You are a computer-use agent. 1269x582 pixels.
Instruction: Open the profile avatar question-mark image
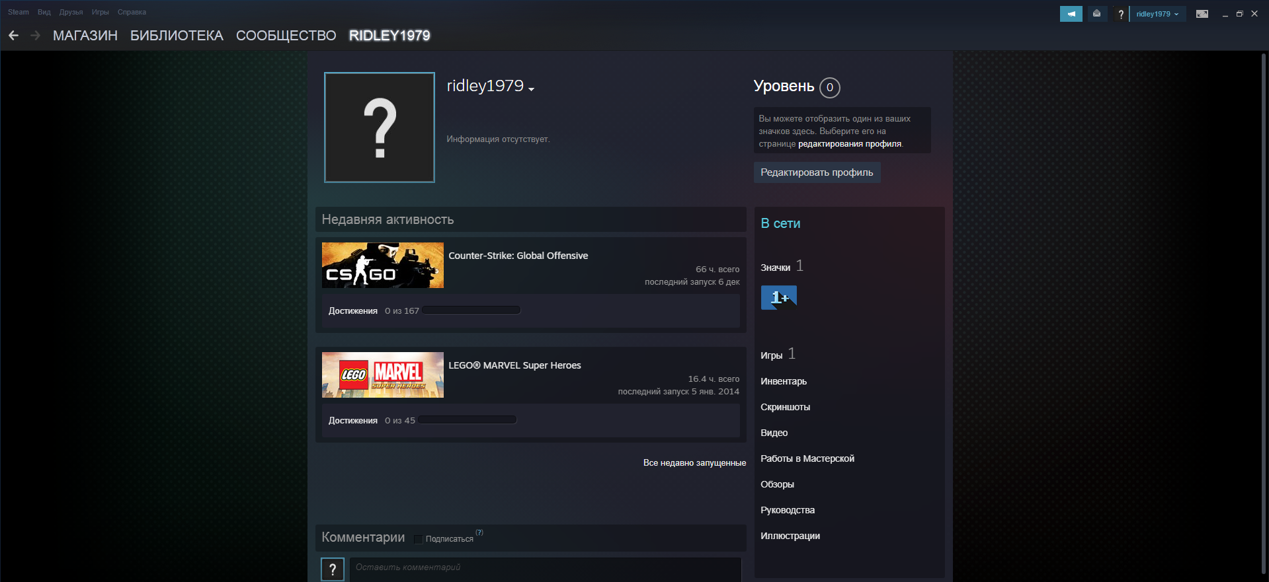pos(380,127)
